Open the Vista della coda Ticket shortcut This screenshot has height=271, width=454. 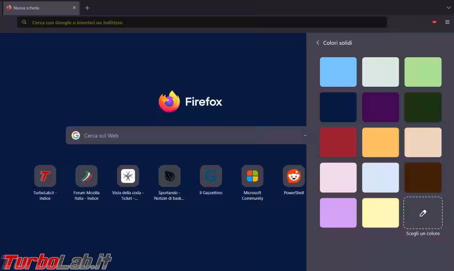click(128, 176)
